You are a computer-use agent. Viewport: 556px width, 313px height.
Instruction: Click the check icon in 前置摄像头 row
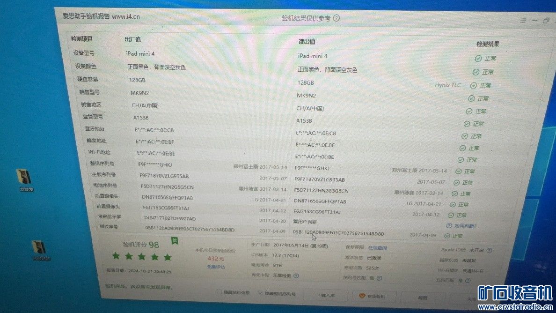point(451,216)
